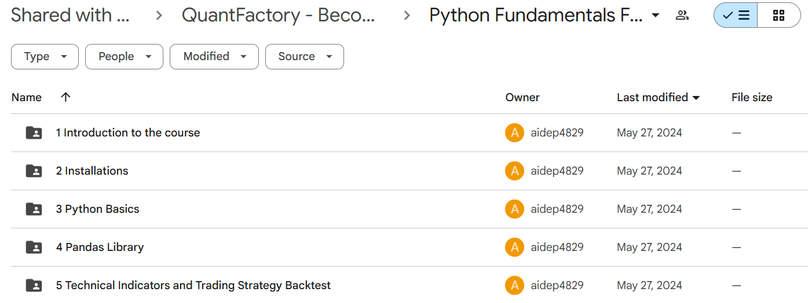This screenshot has width=808, height=303.
Task: Click May 27, 2024 date in 1 Introduction row
Action: (649, 133)
